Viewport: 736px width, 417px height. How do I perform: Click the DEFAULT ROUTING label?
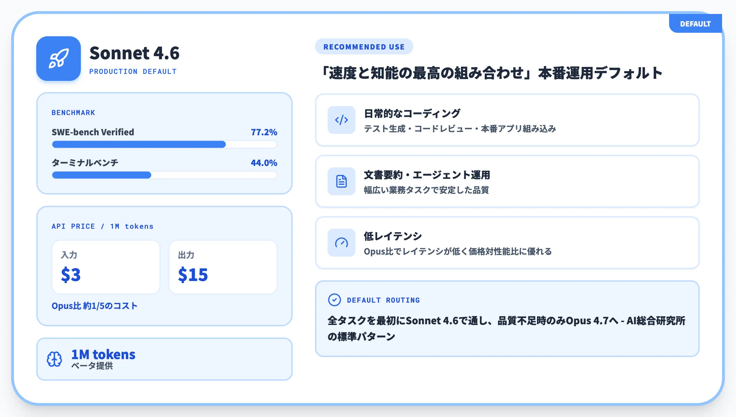383,300
